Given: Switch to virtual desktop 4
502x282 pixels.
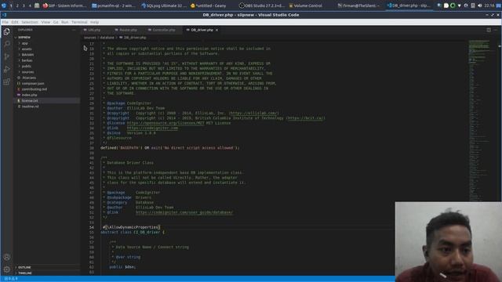Looking at the screenshot, I should [30, 5].
